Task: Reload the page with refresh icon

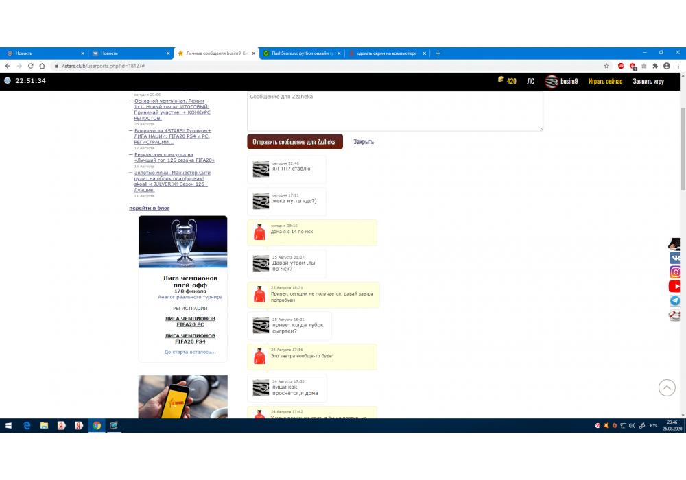Action: click(31, 66)
